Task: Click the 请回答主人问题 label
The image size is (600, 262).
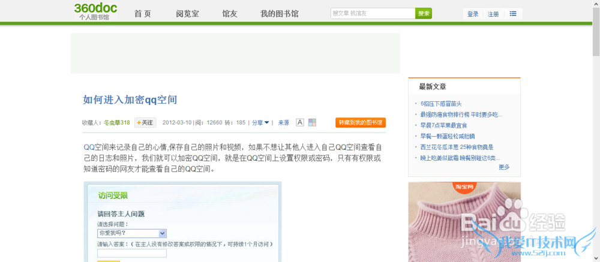Action: (121, 214)
